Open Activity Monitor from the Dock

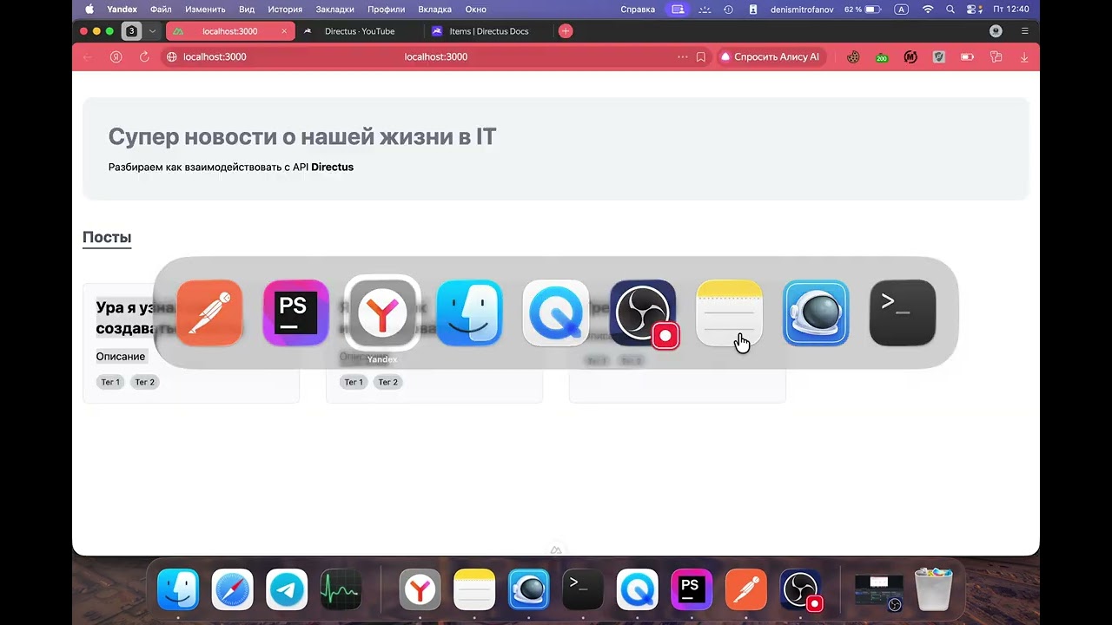click(341, 590)
